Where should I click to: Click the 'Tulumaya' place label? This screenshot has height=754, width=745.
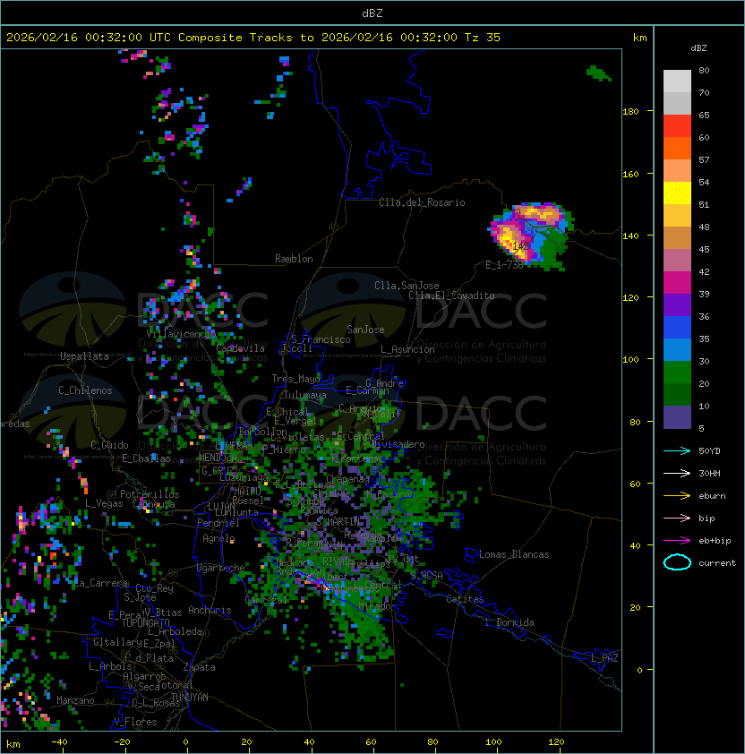point(305,395)
